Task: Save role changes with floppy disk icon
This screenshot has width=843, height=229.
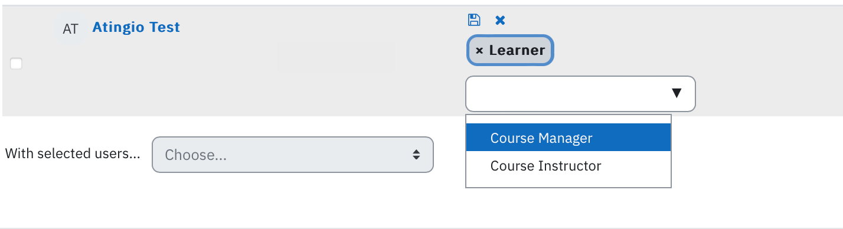Action: [473, 20]
